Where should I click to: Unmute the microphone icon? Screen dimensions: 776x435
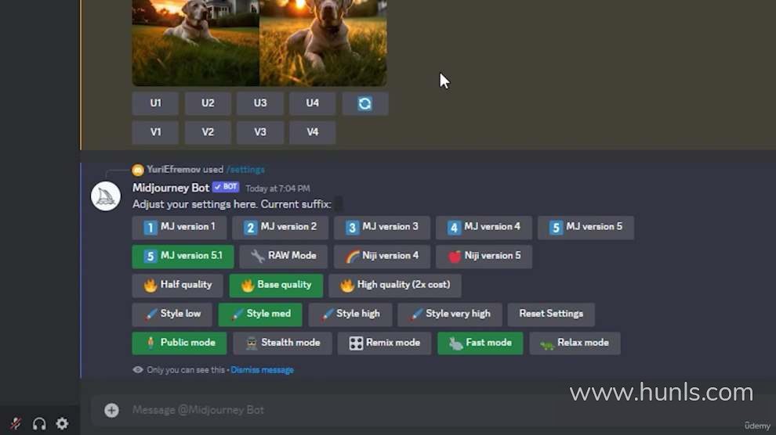tap(16, 423)
